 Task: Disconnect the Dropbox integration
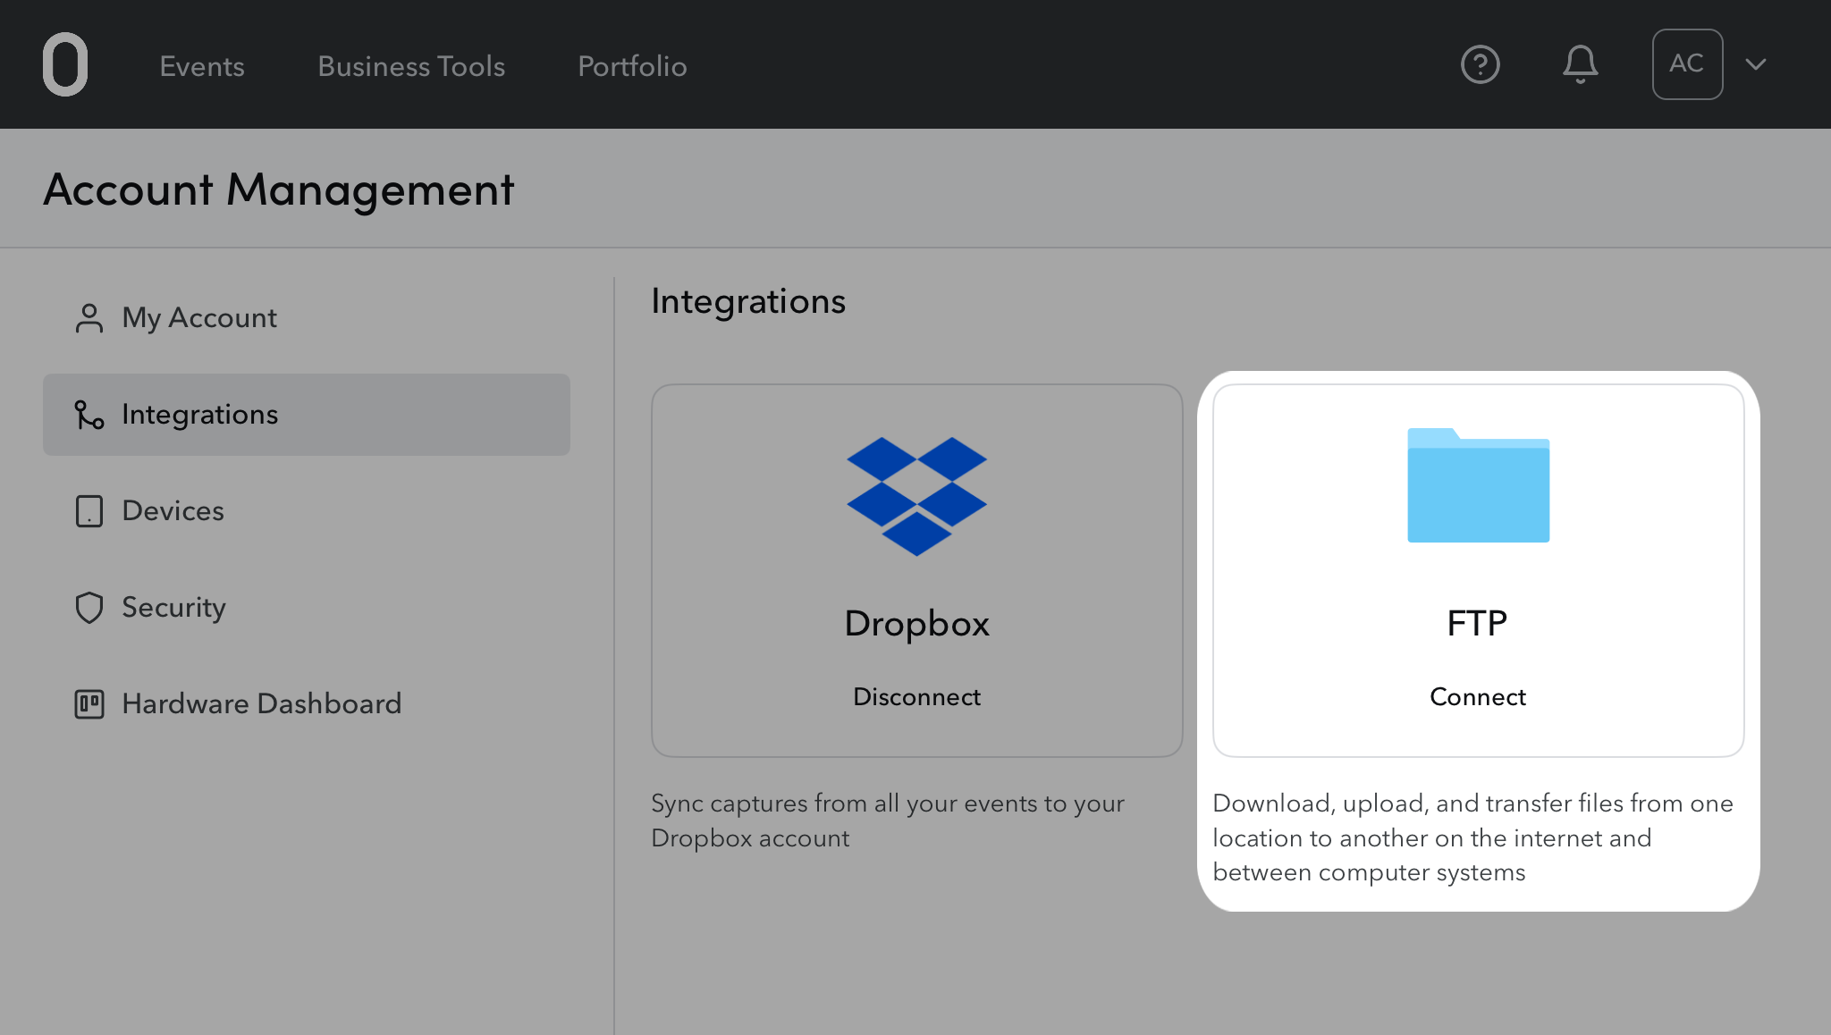pos(917,697)
